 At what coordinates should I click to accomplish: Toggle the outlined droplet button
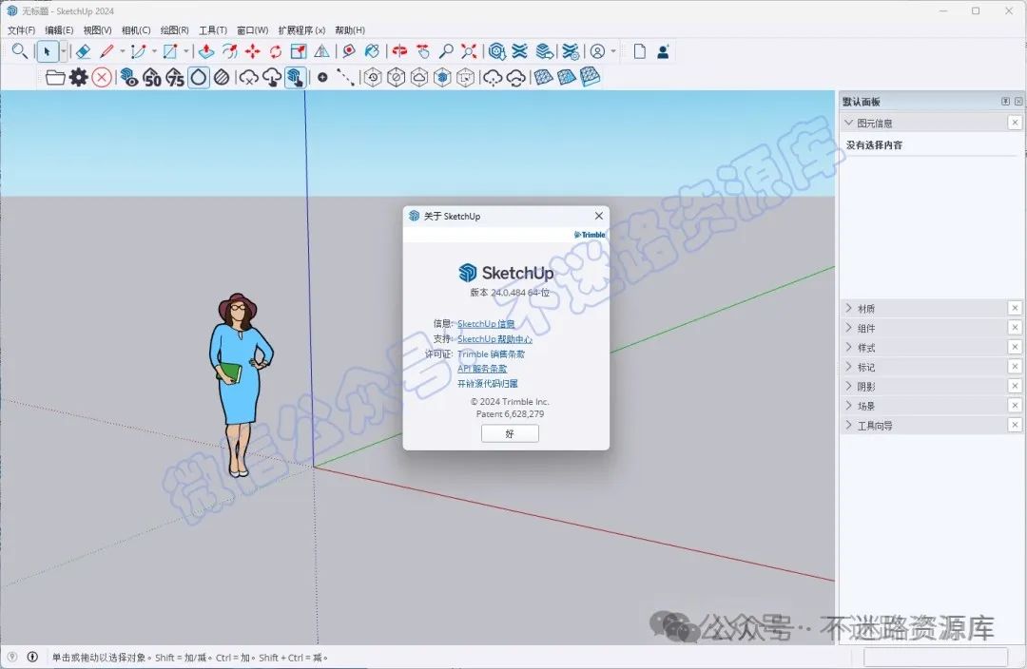click(199, 77)
